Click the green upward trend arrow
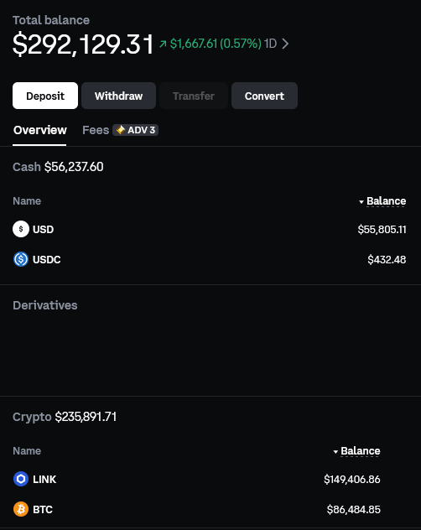This screenshot has height=530, width=421. click(x=163, y=44)
